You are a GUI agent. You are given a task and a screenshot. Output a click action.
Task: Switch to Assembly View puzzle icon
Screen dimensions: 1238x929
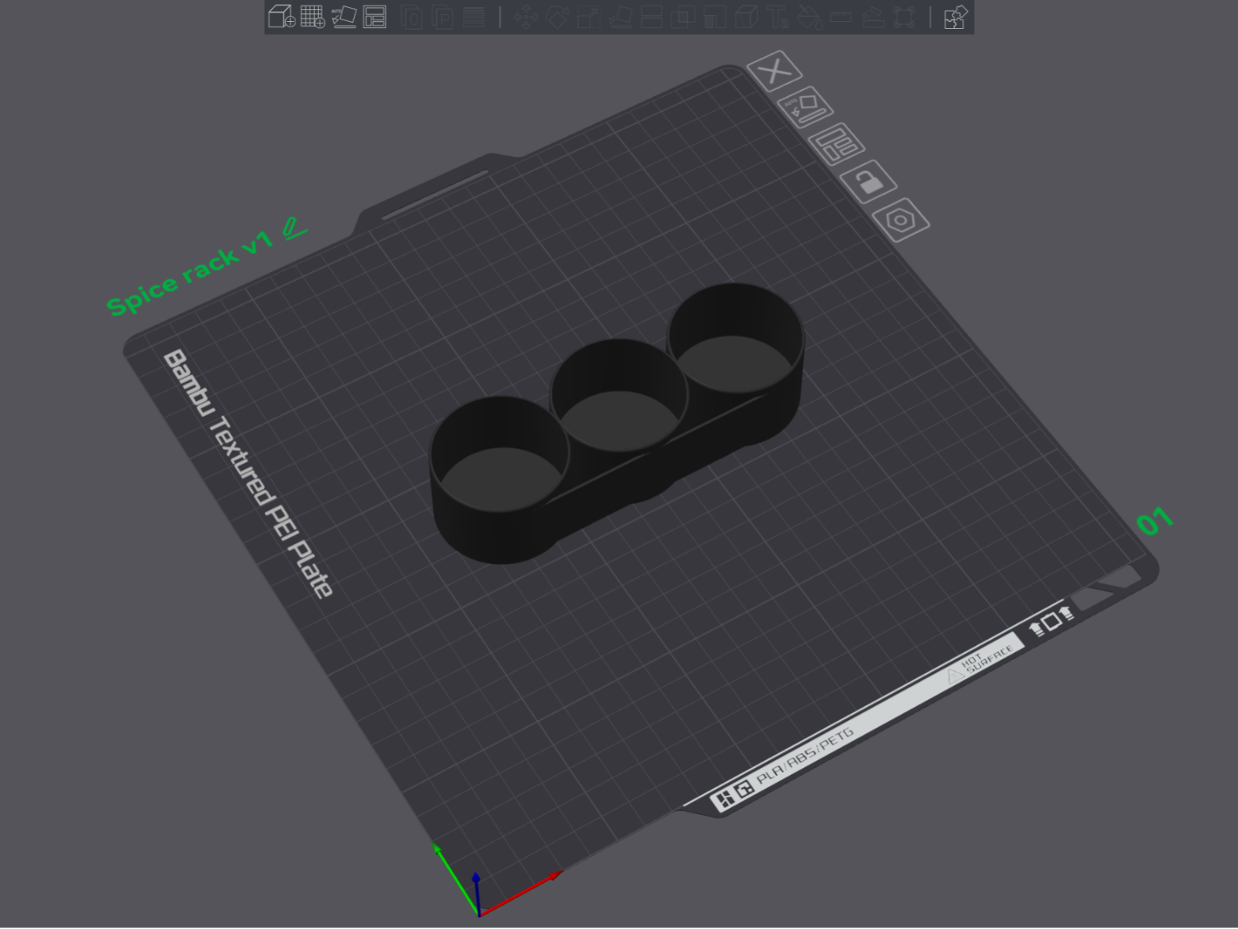(955, 17)
